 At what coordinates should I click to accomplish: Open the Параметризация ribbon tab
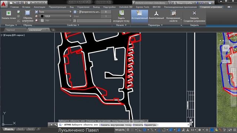click(x=57, y=7)
